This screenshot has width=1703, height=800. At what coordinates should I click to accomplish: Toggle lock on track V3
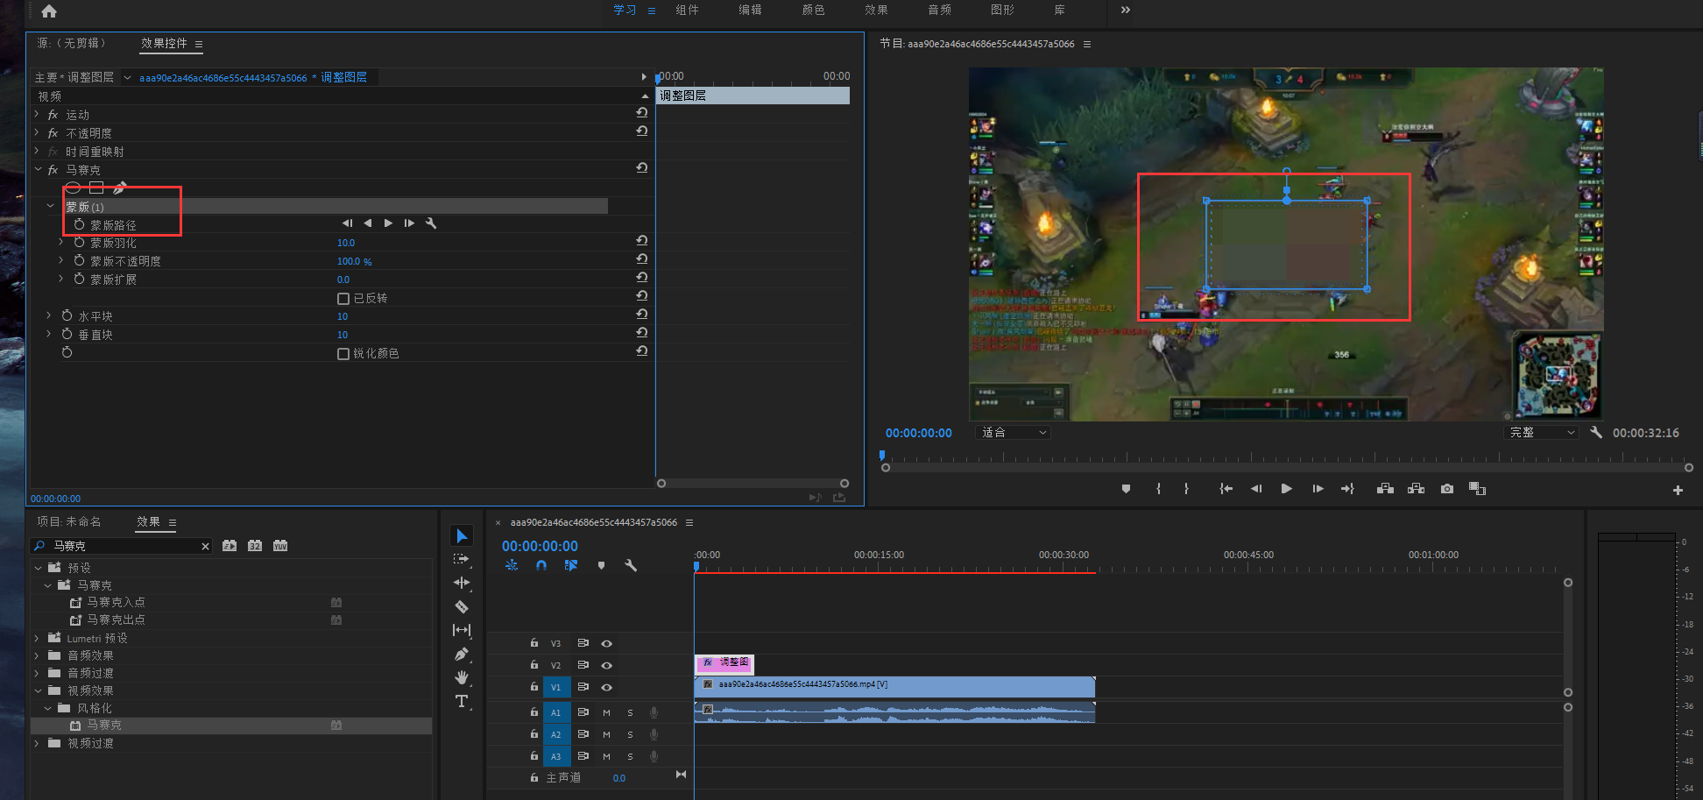534,643
